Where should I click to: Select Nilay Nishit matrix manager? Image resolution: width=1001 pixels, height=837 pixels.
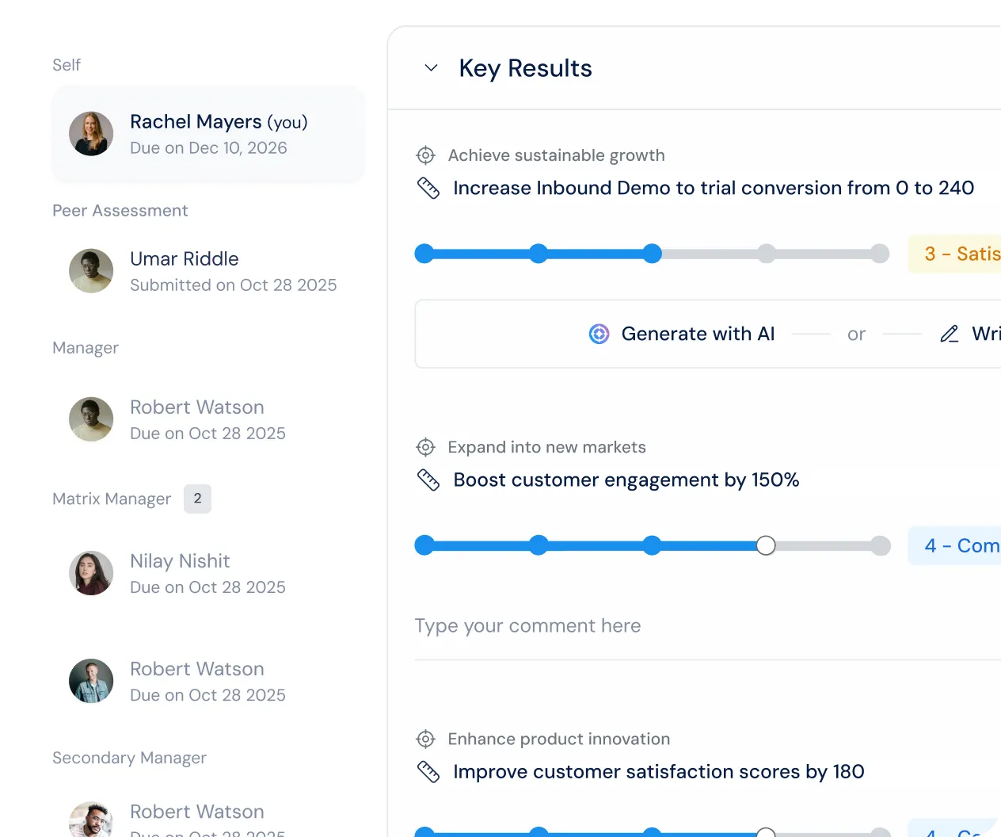click(208, 573)
